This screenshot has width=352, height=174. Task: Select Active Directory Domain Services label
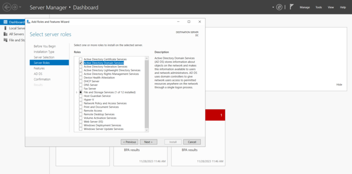coord(104,63)
